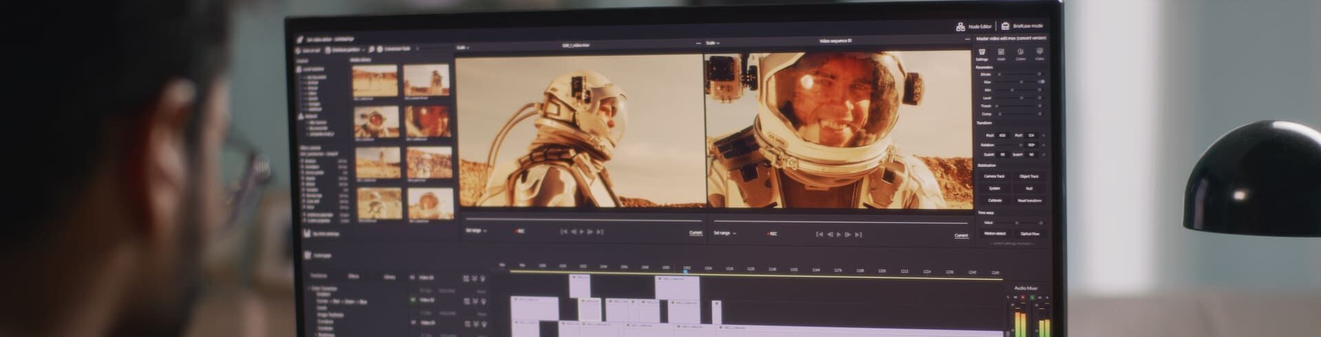Viewport: 1321px width, 337px height.
Task: Open the Settings tab in inspector
Action: pos(982,54)
